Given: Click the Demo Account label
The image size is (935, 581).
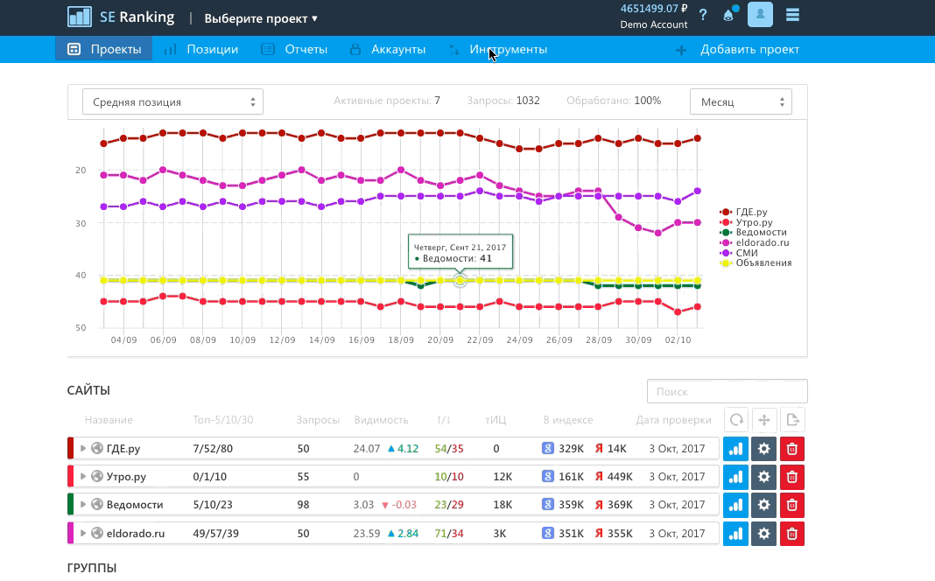Looking at the screenshot, I should coord(654,24).
